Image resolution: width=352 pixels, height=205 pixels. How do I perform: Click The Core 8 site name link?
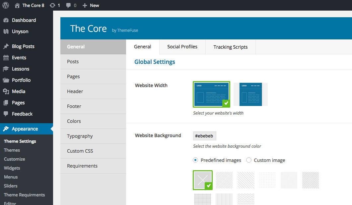[33, 5]
